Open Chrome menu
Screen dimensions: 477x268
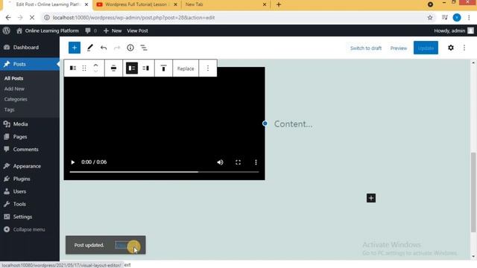(469, 18)
